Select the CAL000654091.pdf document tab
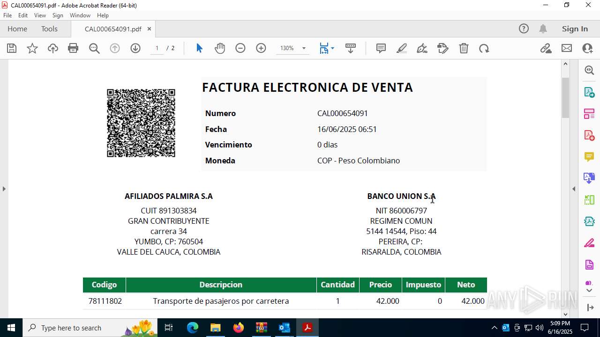Screen dimensions: 600x337 (113, 29)
